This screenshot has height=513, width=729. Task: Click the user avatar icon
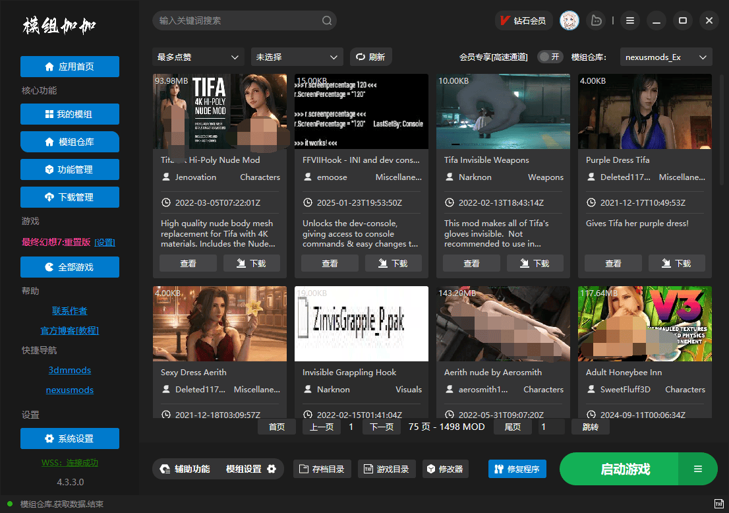pos(569,20)
